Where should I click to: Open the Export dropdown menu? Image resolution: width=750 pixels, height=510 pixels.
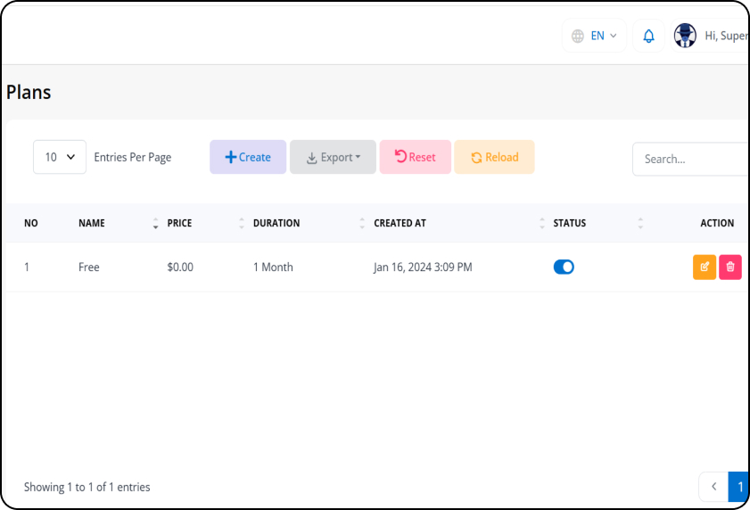333,157
